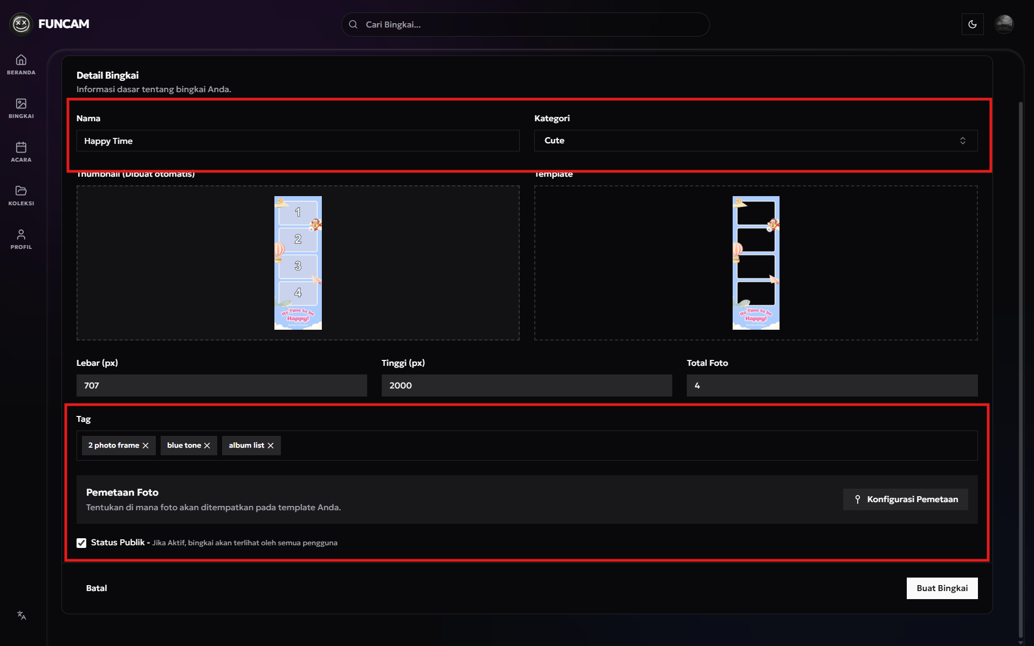Click the Nama field containing Happy Time

pos(298,141)
